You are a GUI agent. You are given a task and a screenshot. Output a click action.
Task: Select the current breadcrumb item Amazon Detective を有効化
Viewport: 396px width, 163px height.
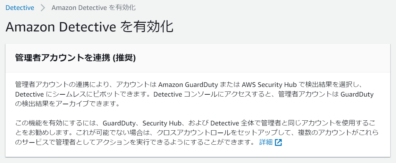93,8
